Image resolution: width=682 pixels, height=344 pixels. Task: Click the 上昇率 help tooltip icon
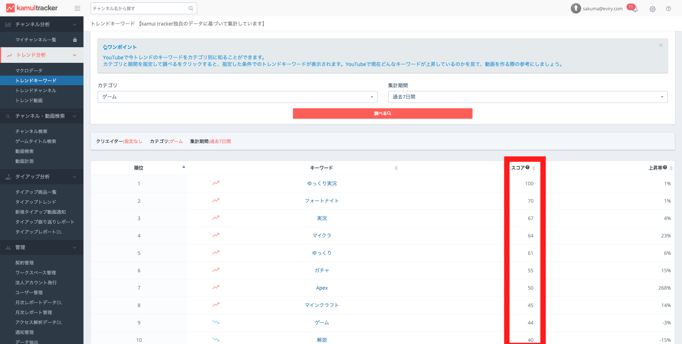click(665, 168)
